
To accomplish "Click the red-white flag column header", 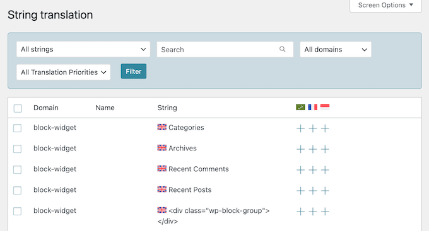I will 325,107.
